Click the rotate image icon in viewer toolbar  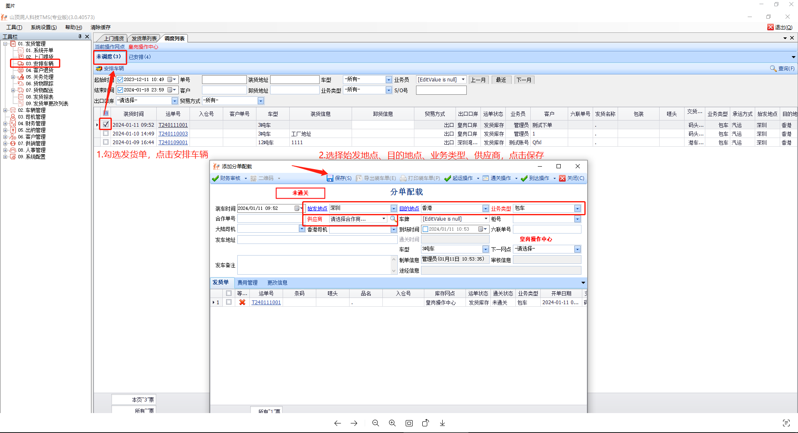click(425, 423)
